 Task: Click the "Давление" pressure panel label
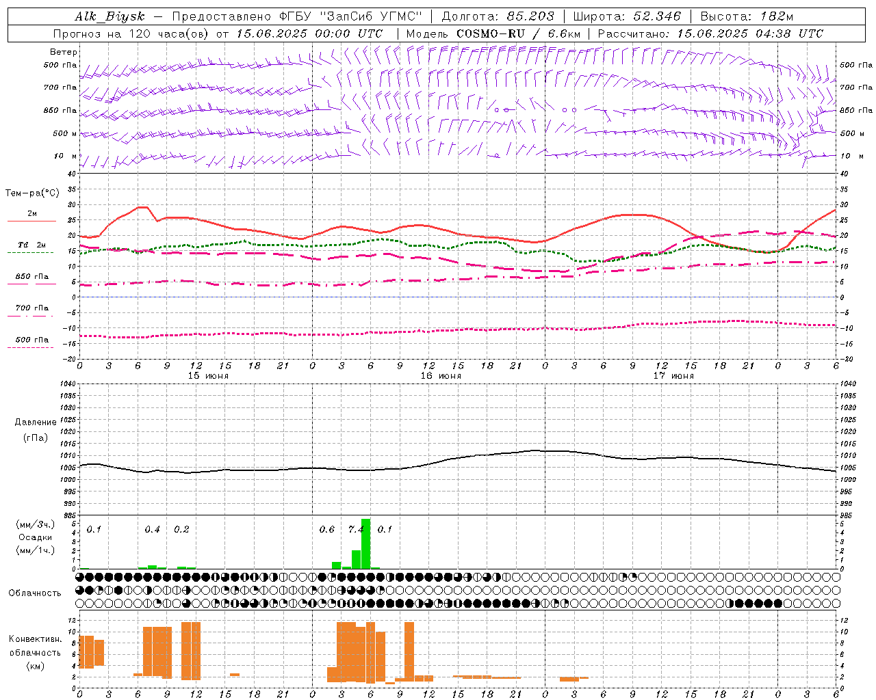tap(36, 422)
